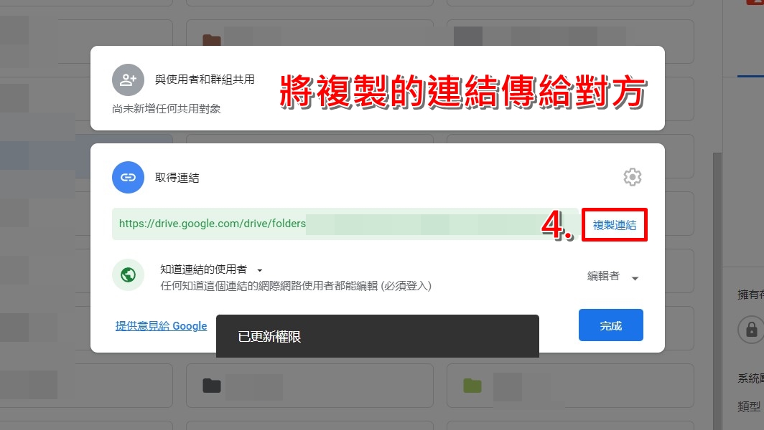764x430 pixels.
Task: Click the 已更新權限 notification toast
Action: (378, 336)
